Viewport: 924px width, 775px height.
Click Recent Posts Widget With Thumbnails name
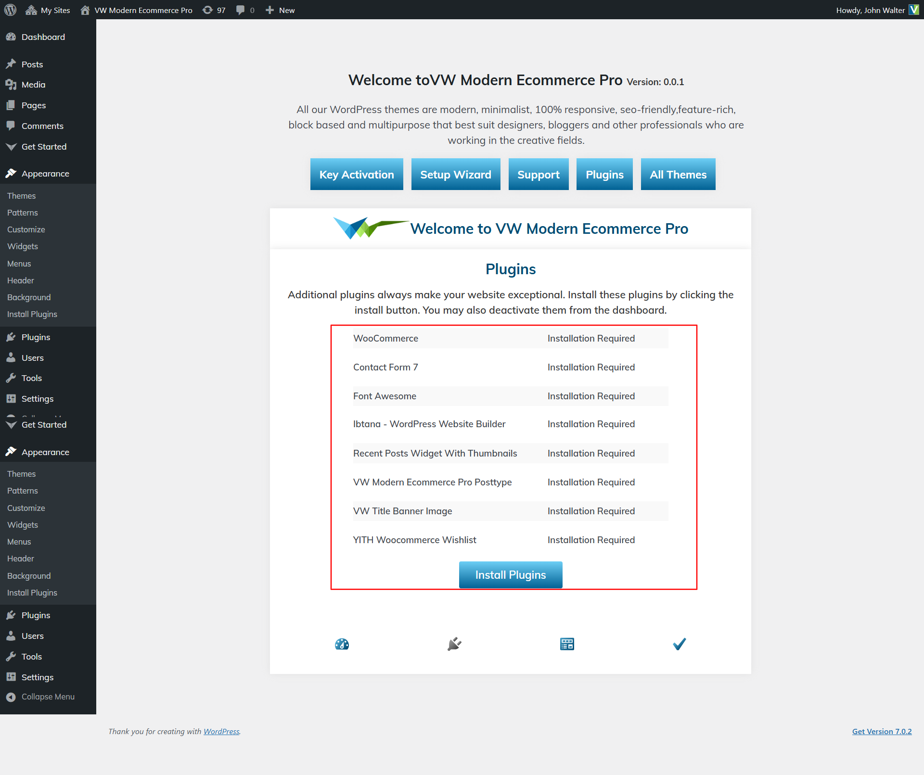pyautogui.click(x=435, y=453)
